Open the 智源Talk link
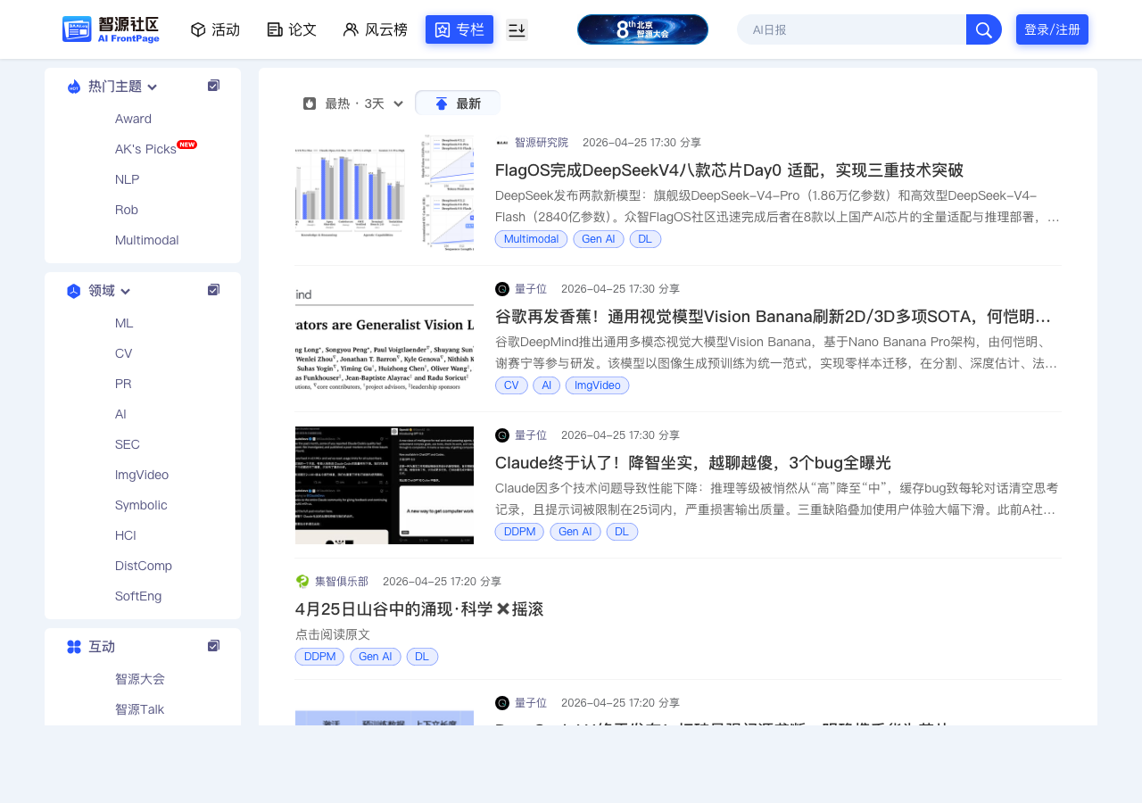The height and width of the screenshot is (803, 1142). [139, 709]
